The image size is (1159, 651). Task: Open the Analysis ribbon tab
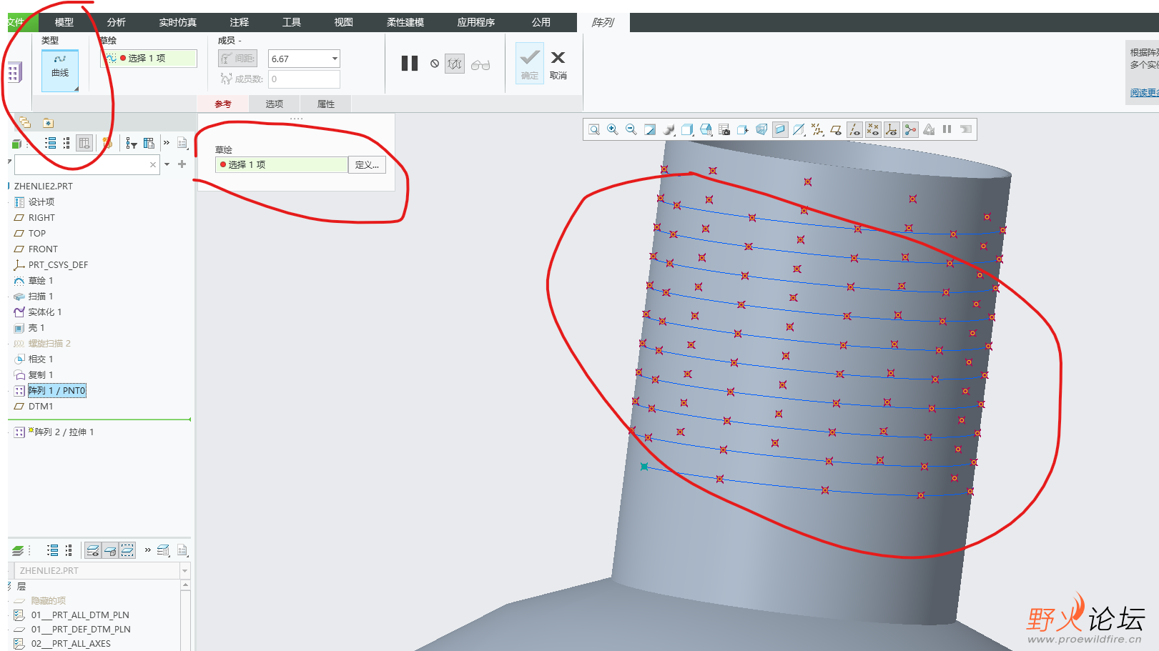[117, 22]
